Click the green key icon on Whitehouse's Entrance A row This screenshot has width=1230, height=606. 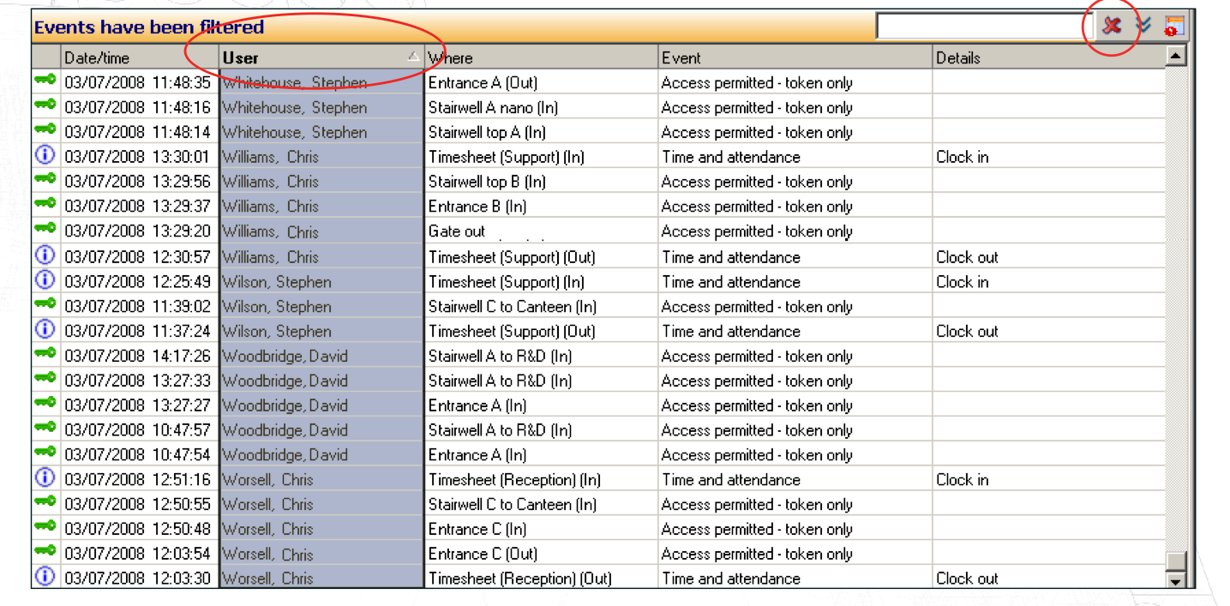tap(46, 82)
